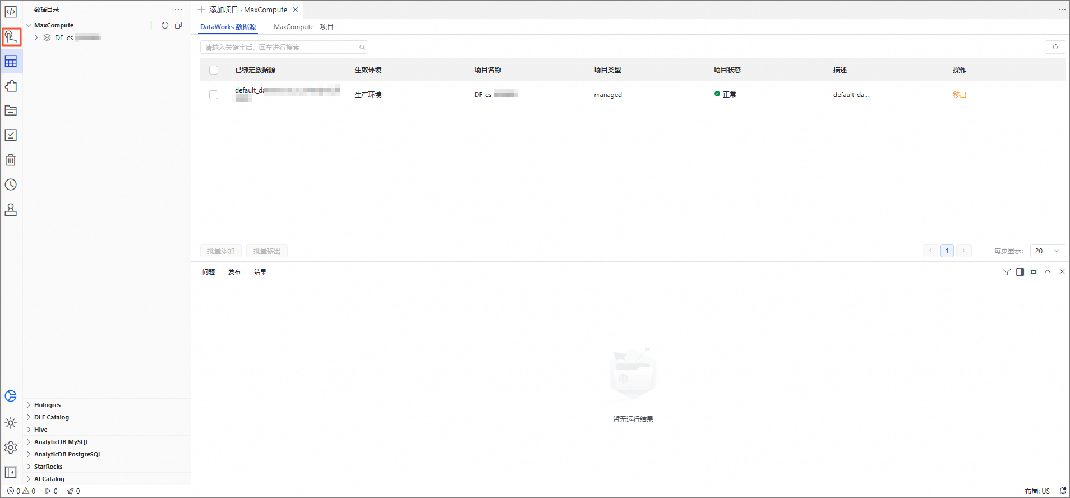This screenshot has width=1070, height=498.
Task: Expand the DLF Catalog section
Action: (29, 417)
